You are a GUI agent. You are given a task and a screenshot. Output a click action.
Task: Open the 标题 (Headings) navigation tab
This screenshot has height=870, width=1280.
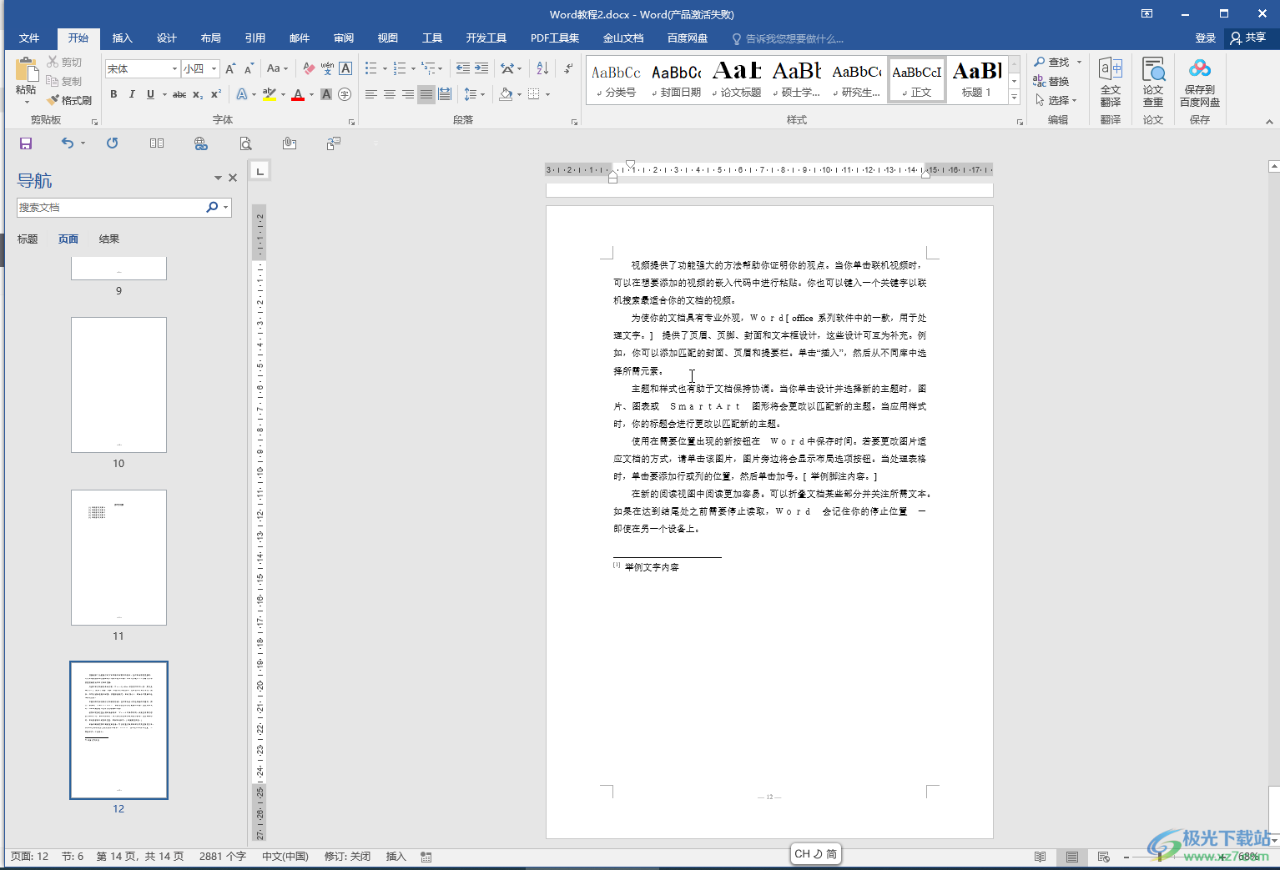28,239
